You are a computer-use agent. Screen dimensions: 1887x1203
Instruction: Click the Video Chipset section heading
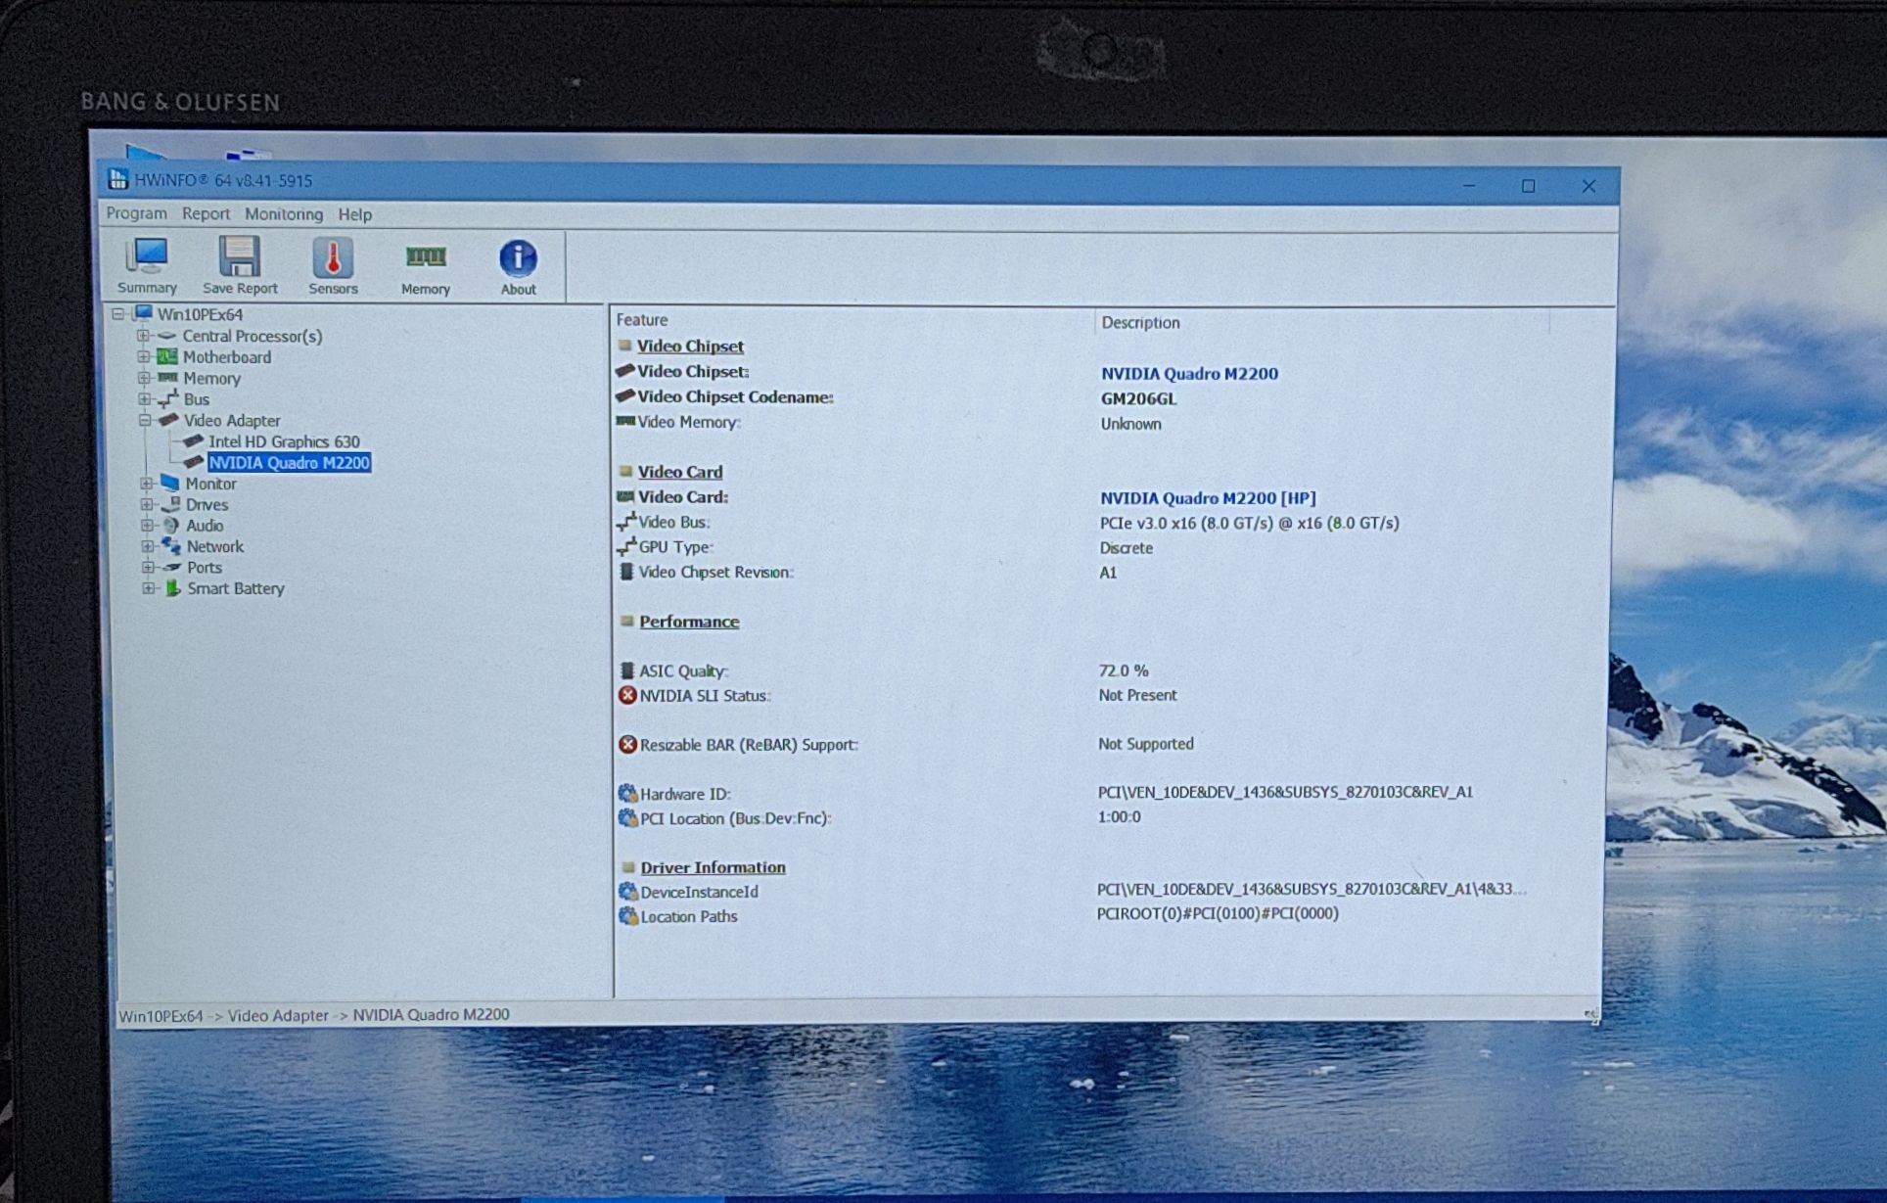click(x=690, y=346)
